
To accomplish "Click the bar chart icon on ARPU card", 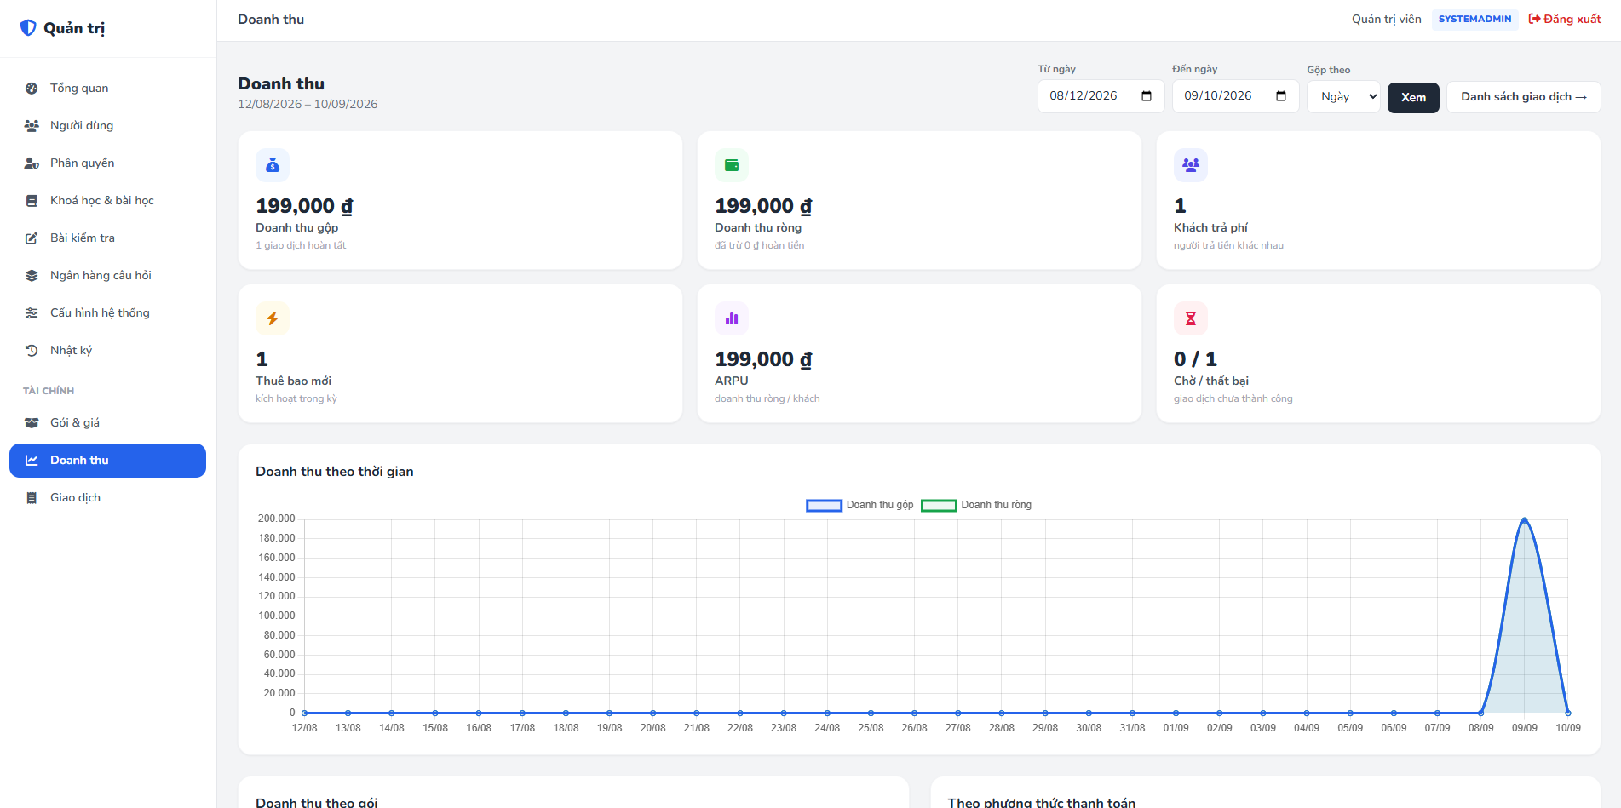I will 732,318.
